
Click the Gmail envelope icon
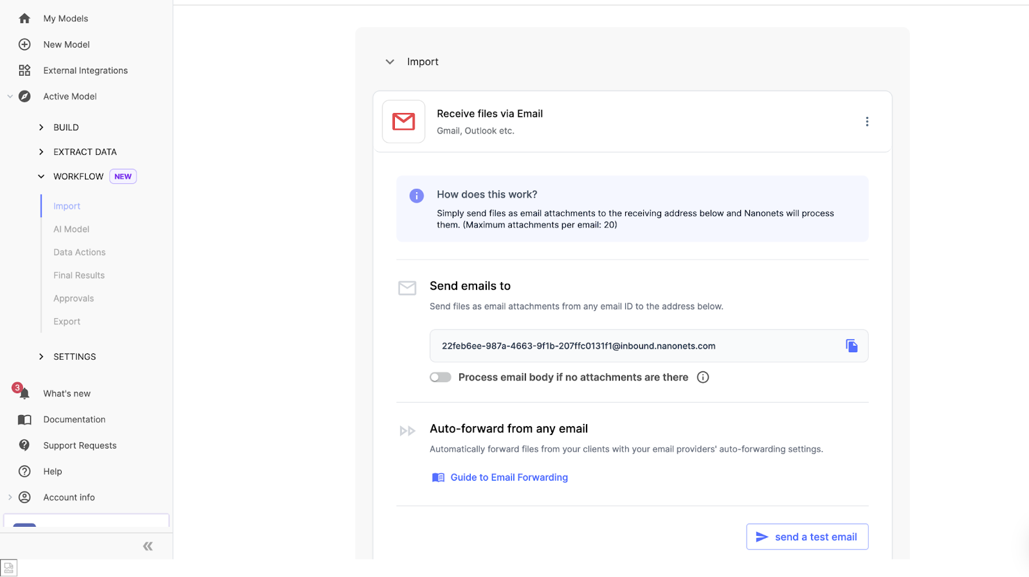tap(404, 121)
